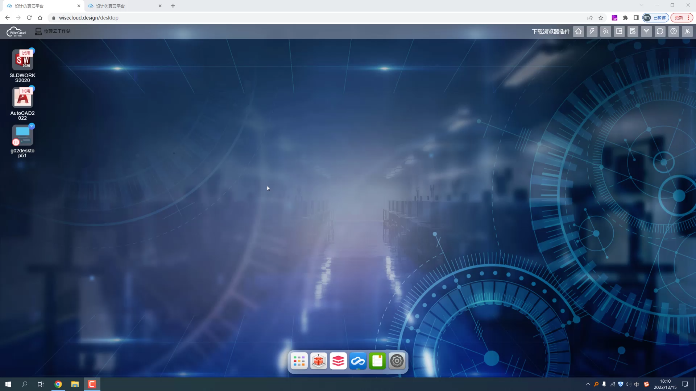Click the 下载浏览器插件 link
696x391 pixels.
tap(551, 31)
